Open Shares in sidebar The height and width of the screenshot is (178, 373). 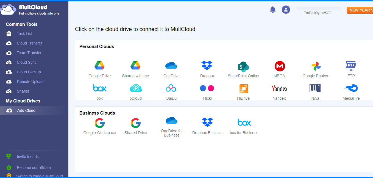(23, 91)
